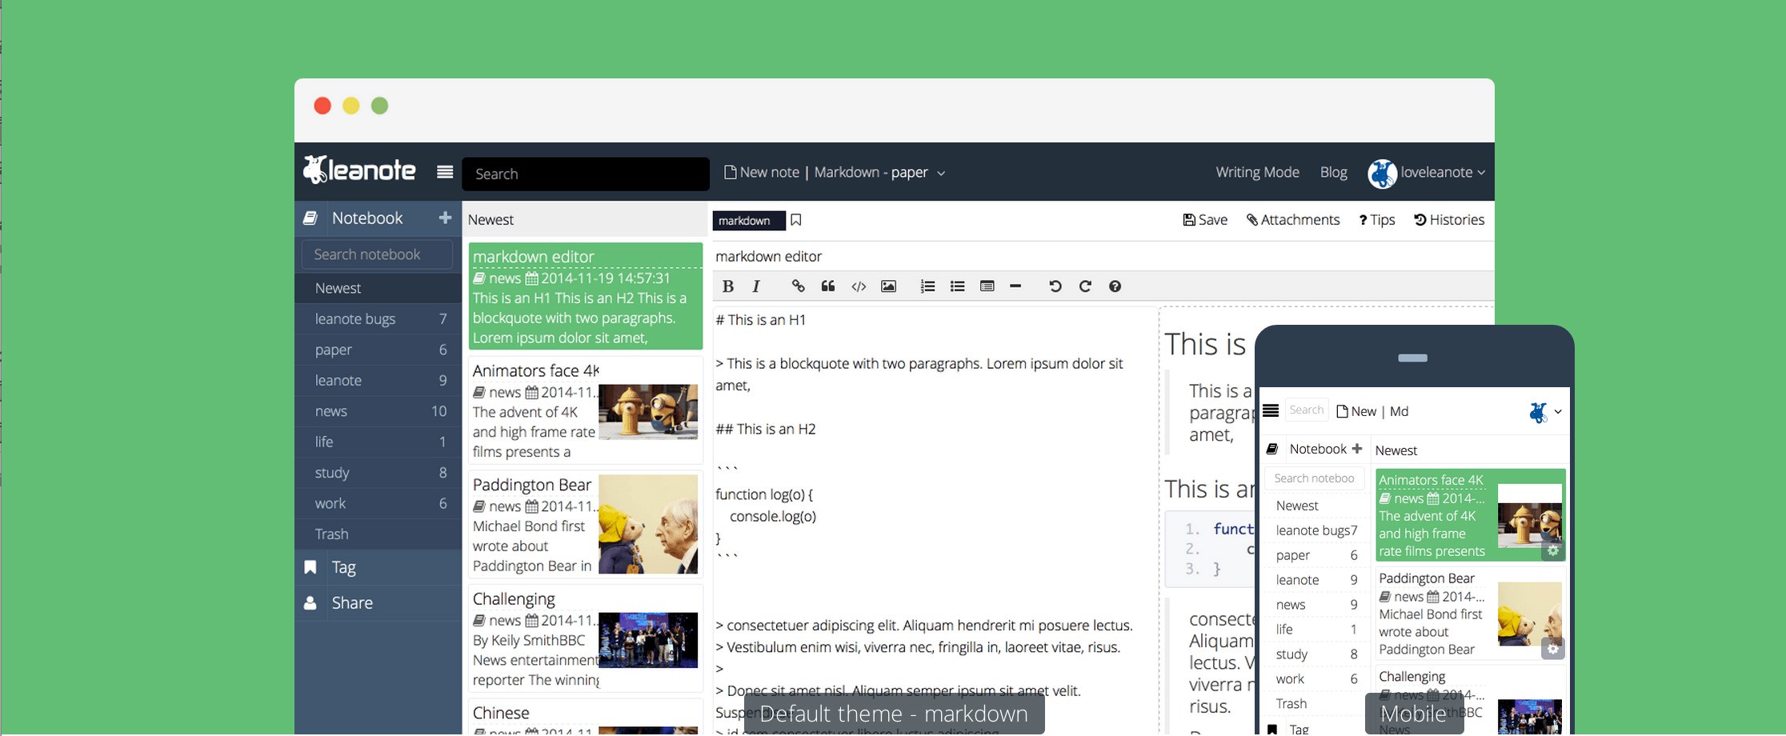
Task: Open the Blog link in the top bar
Action: [1333, 172]
